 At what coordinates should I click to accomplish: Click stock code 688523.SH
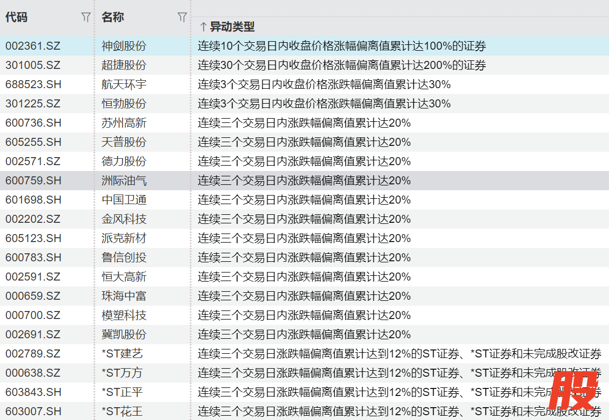(x=33, y=84)
